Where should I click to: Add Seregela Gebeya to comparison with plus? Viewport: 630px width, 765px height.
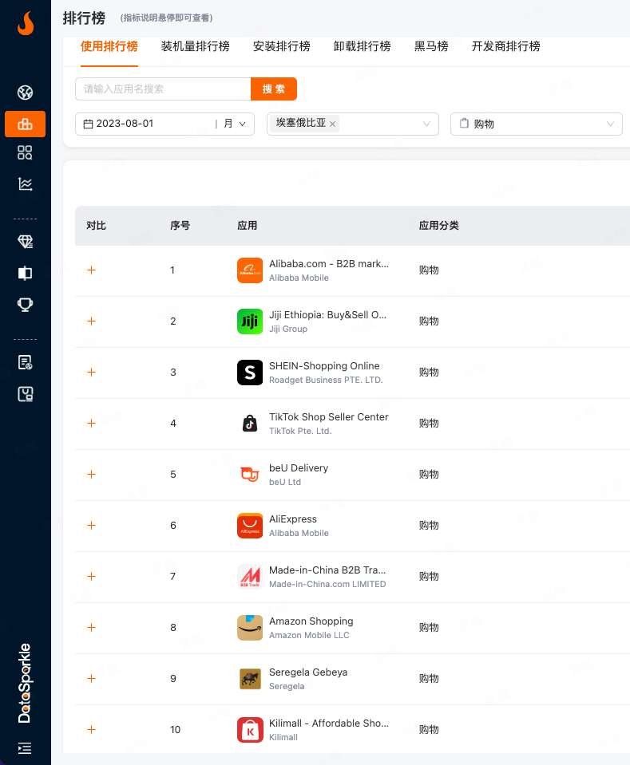click(91, 679)
